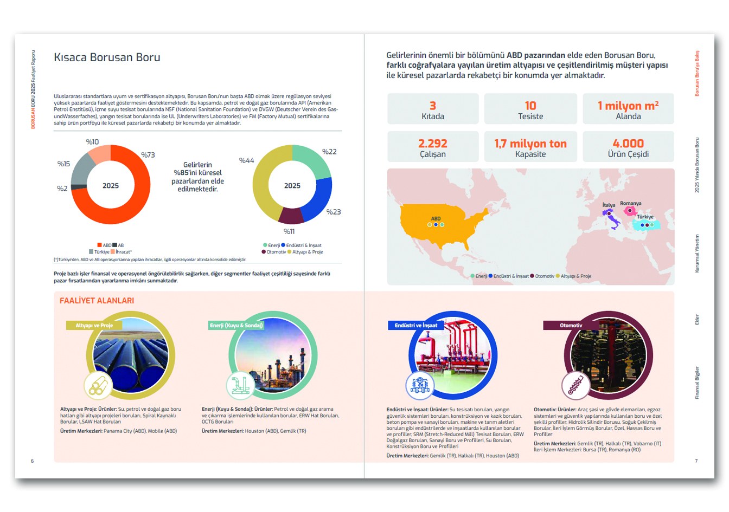Click the 1,7 milyon ton Kapasite stat card

coord(530,147)
